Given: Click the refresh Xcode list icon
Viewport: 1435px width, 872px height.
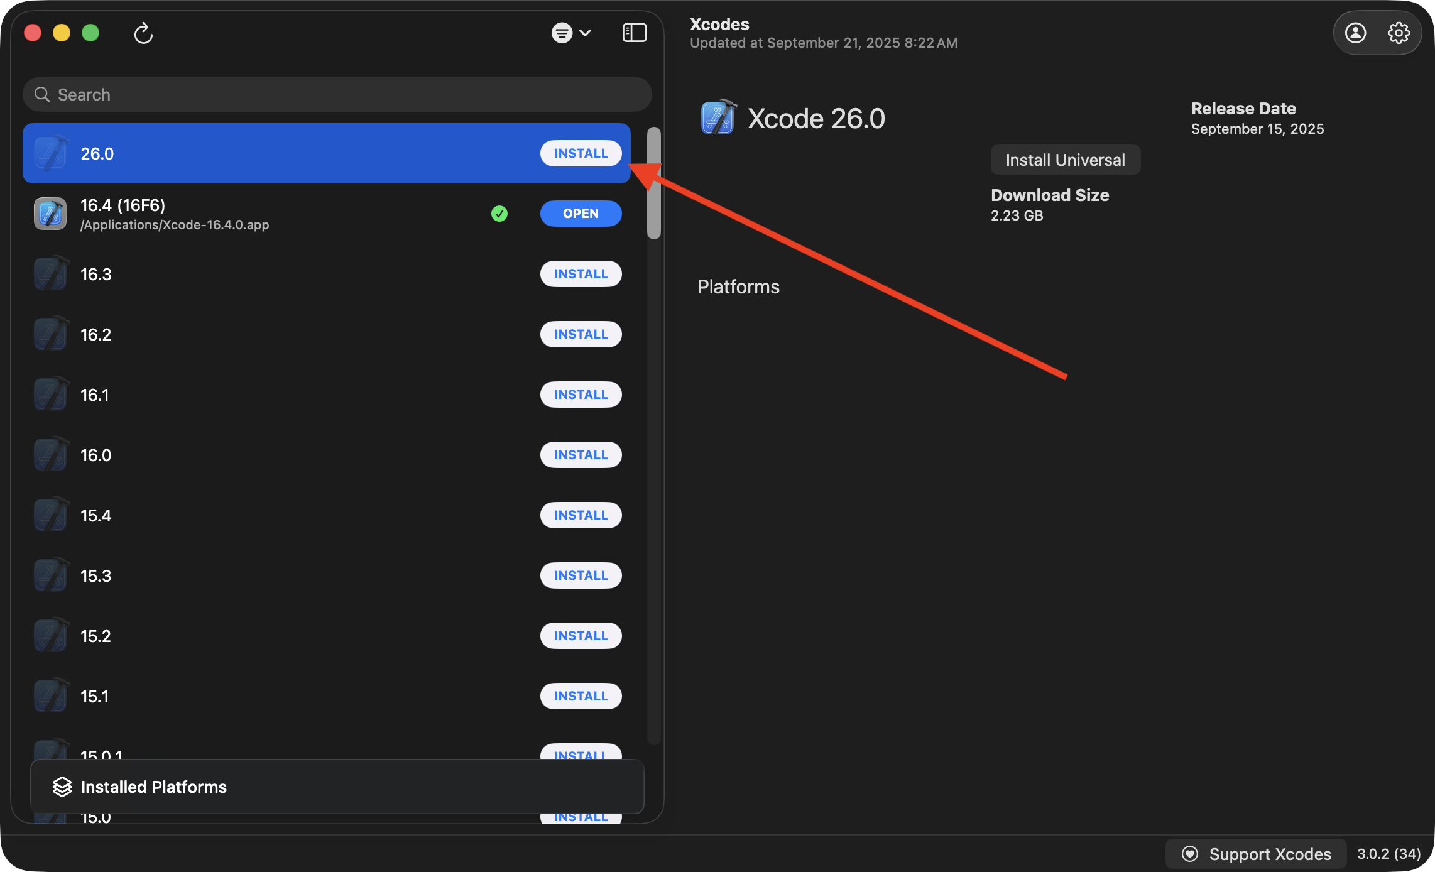Looking at the screenshot, I should (143, 33).
